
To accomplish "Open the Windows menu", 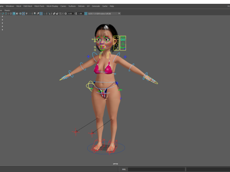I will pyautogui.click(x=10, y=6).
